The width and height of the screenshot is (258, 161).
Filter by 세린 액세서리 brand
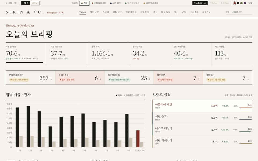coord(150,3)
